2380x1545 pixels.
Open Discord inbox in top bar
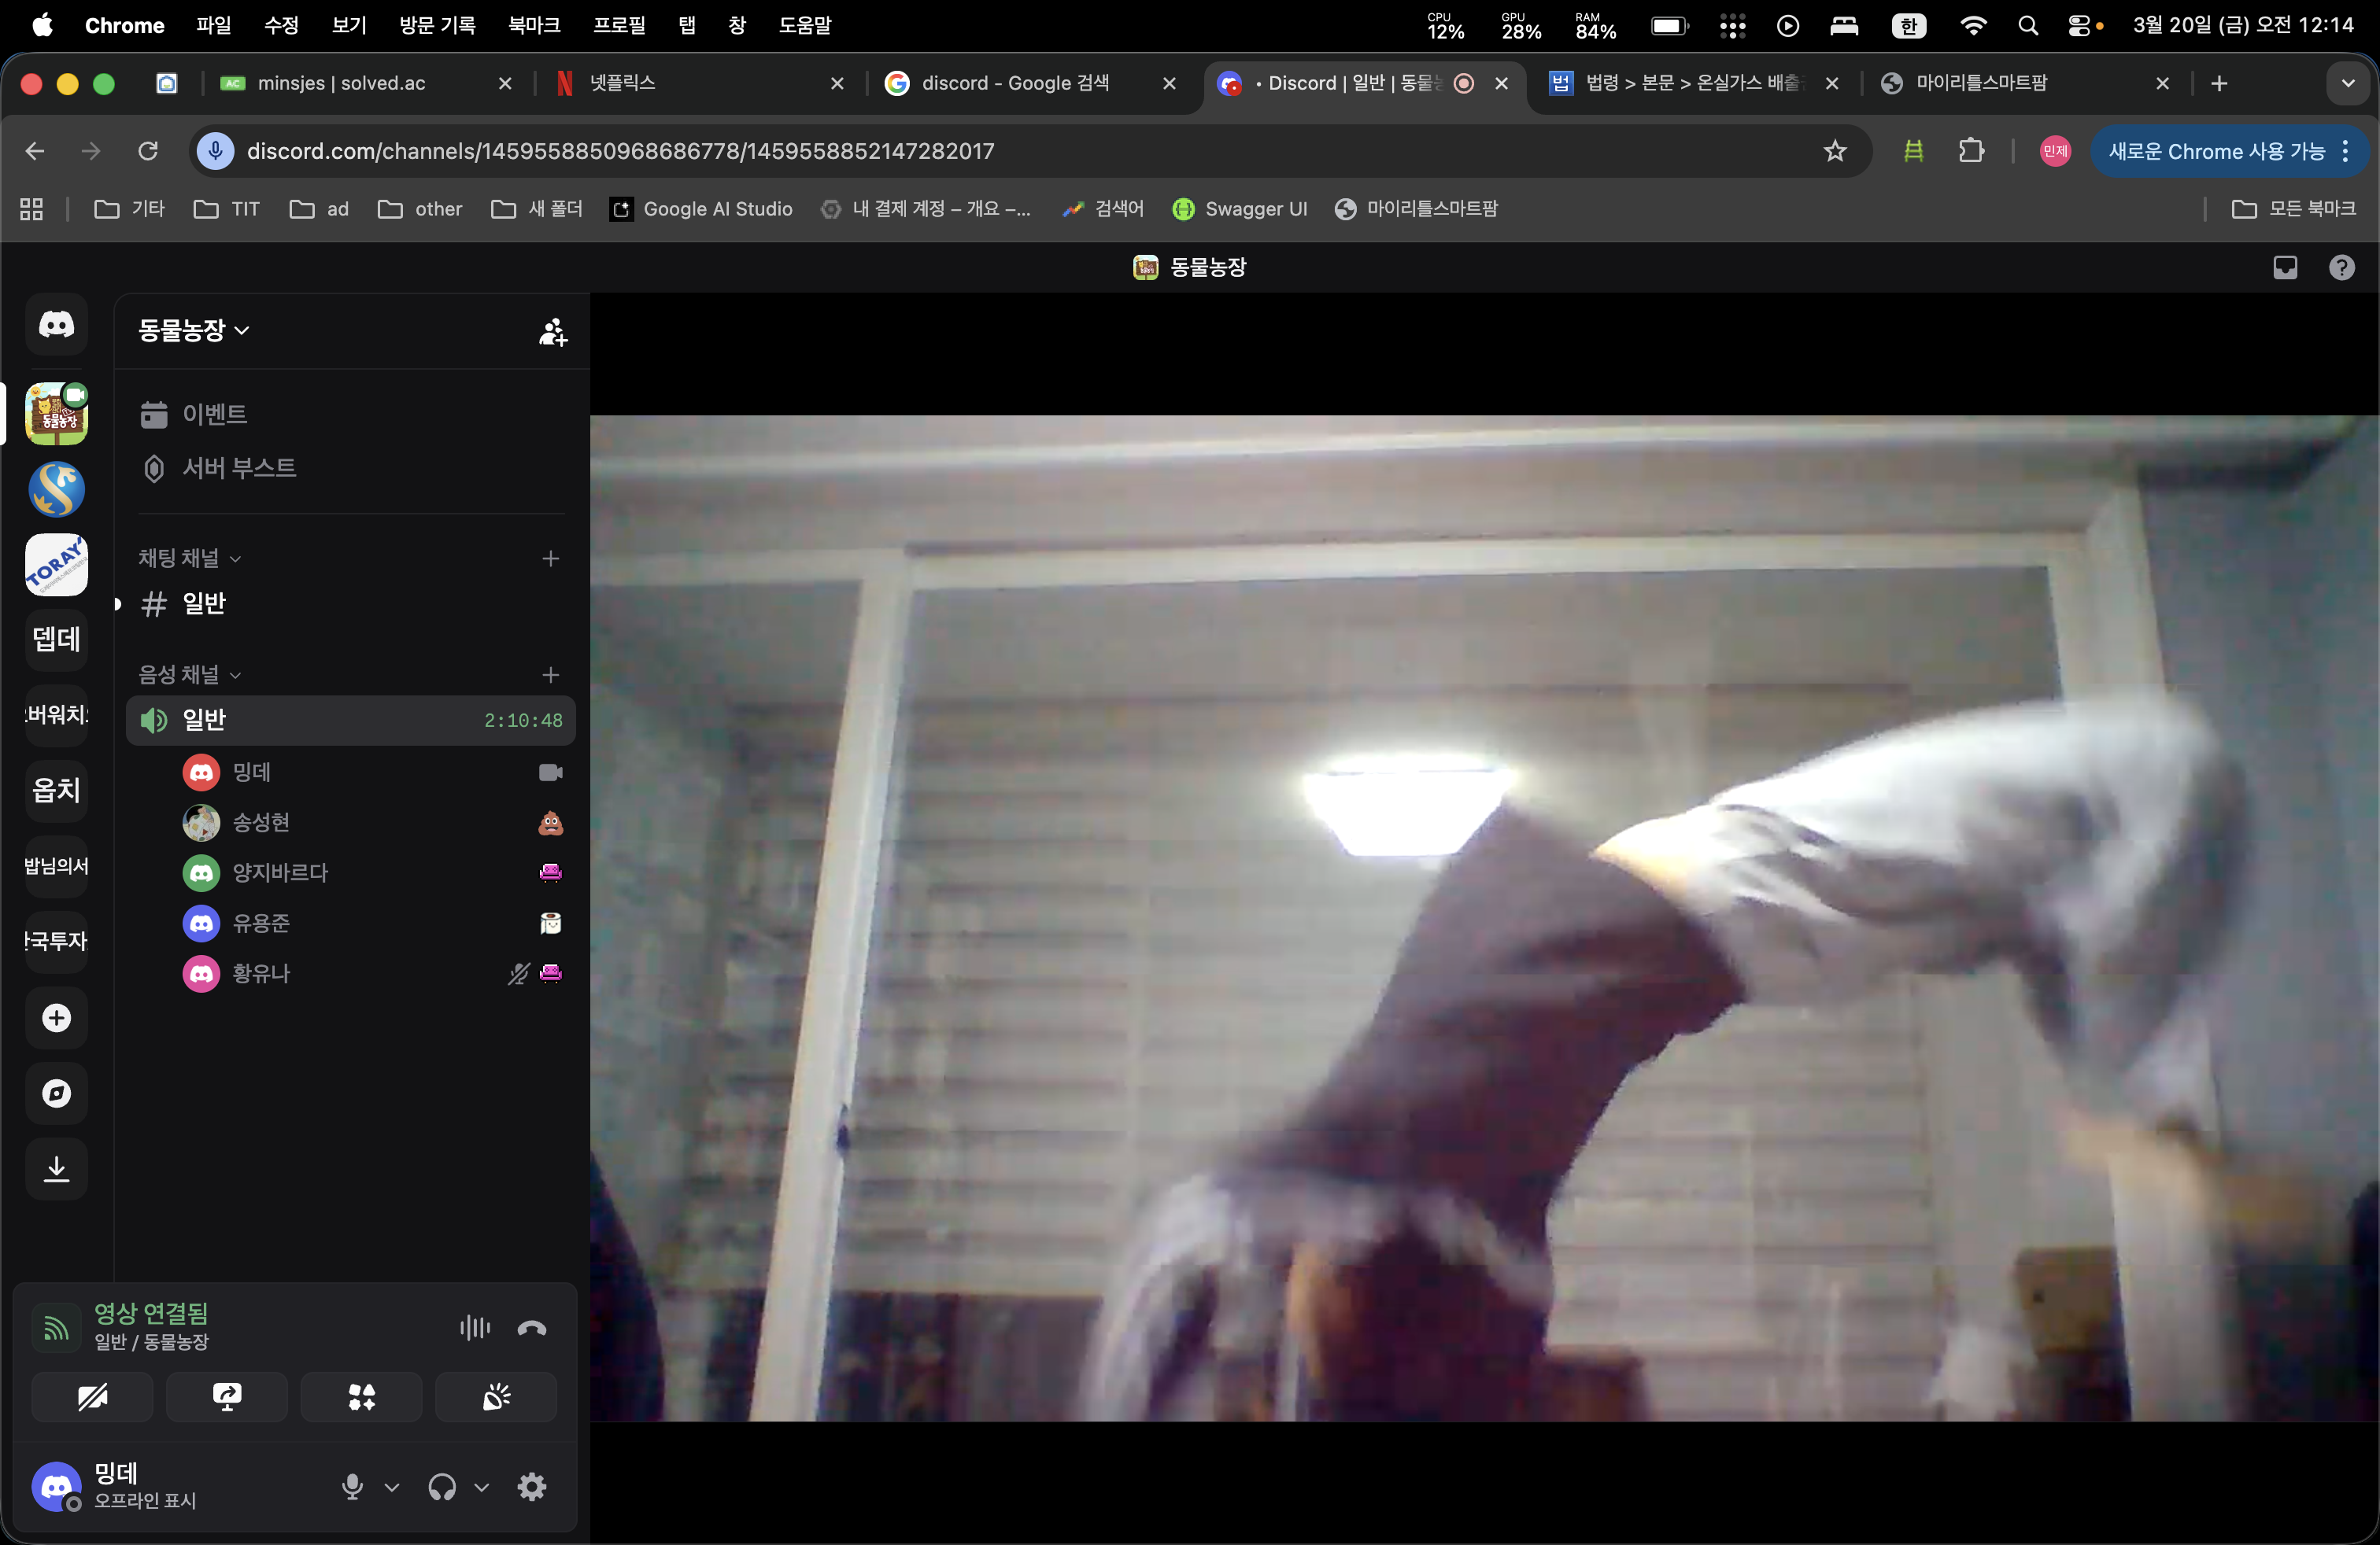[2284, 267]
